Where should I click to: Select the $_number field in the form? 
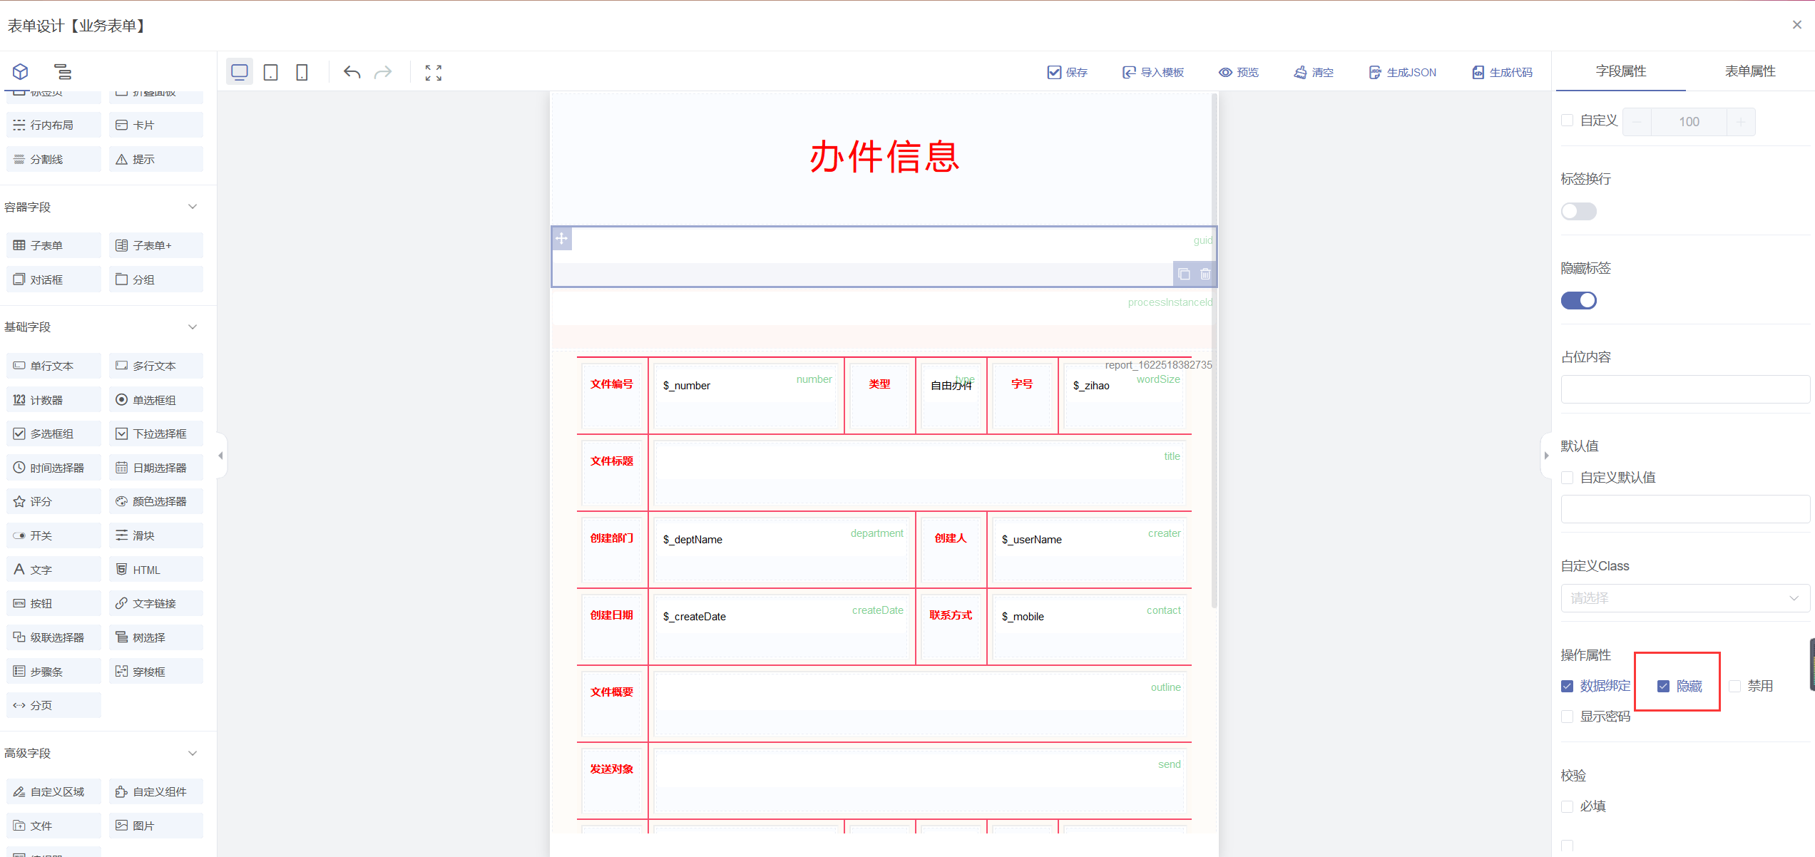[745, 396]
